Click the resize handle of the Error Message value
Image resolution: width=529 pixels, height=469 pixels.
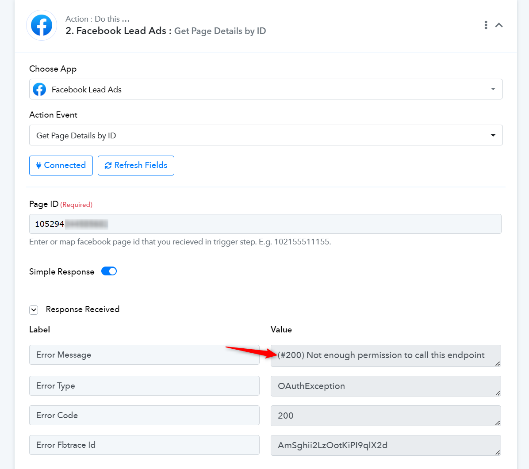498,363
